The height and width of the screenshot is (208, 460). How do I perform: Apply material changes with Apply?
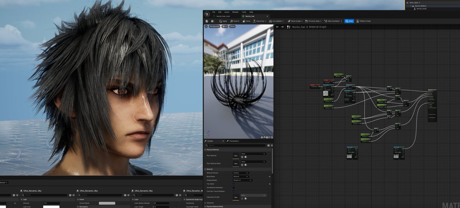coord(223,21)
